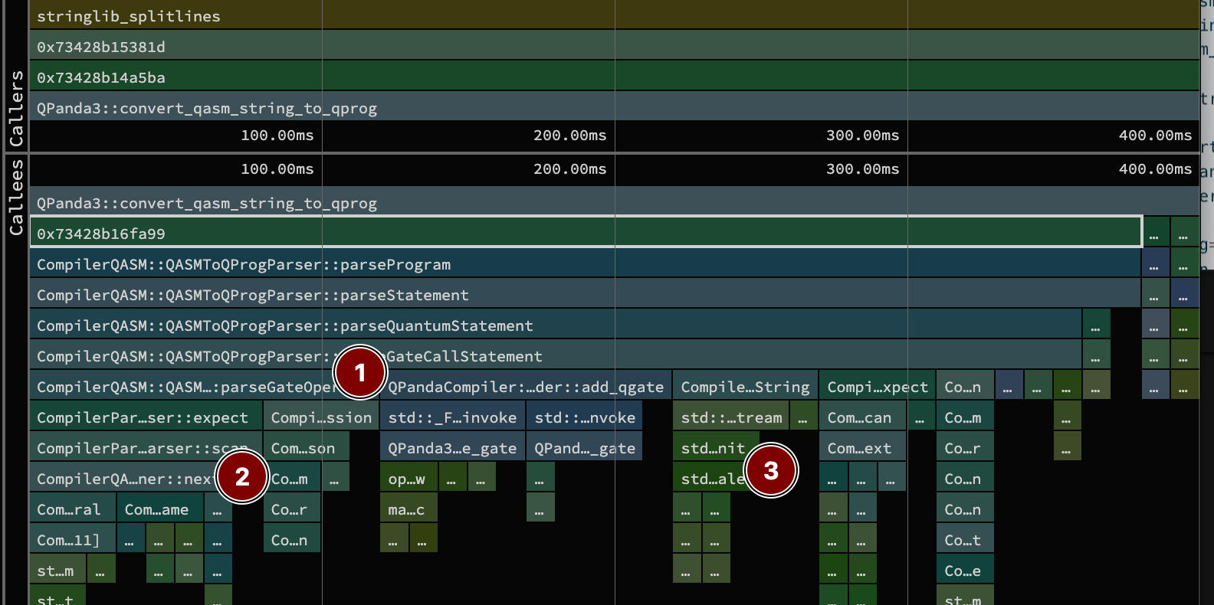This screenshot has height=605, width=1214.
Task: Click the Compile…String frame
Action: pyautogui.click(x=744, y=387)
